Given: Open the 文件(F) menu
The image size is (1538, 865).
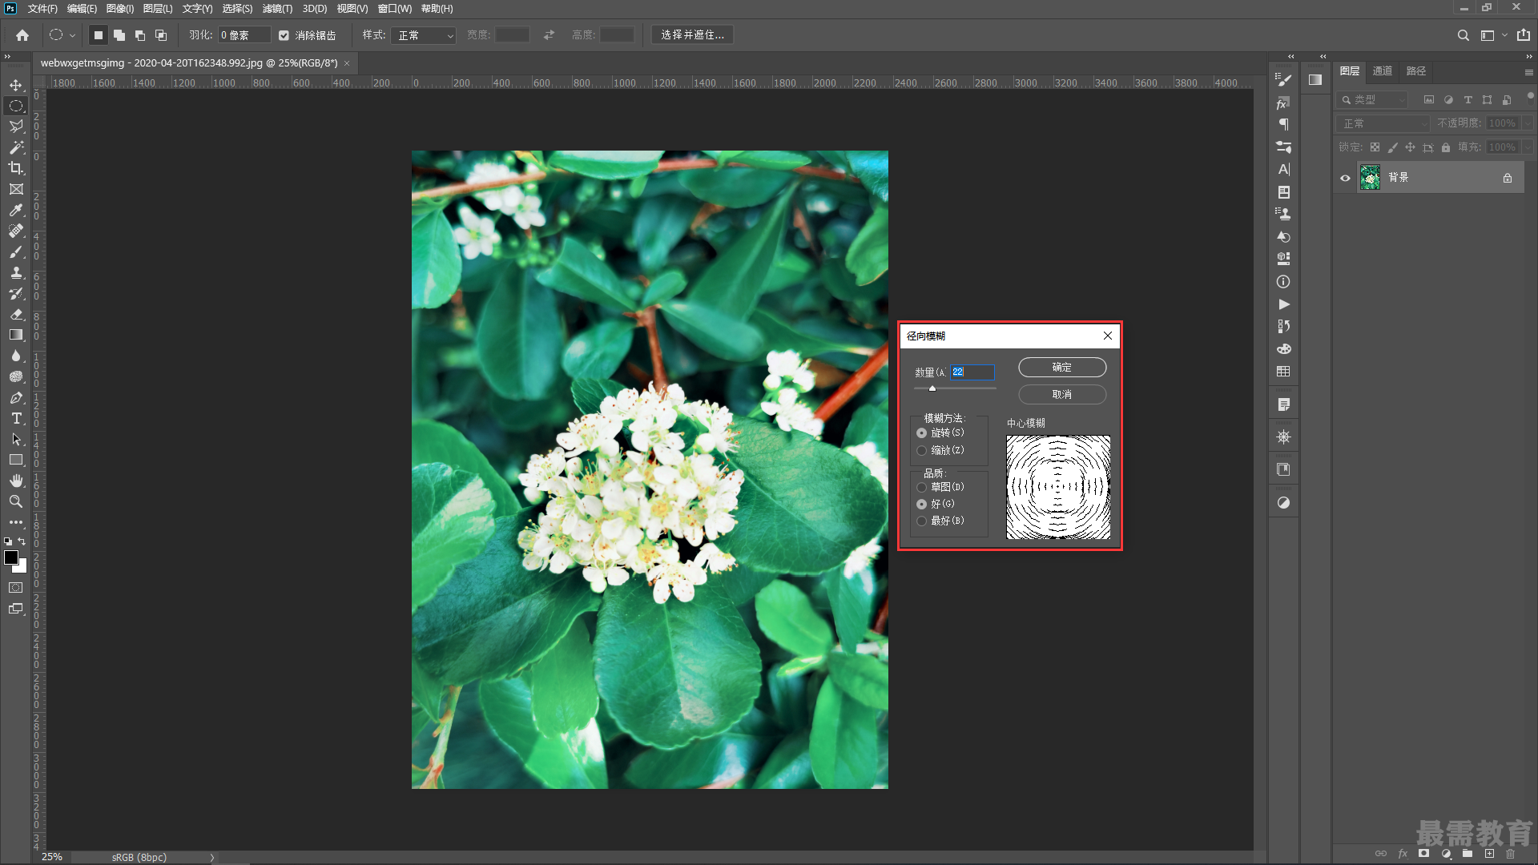Looking at the screenshot, I should [x=42, y=9].
